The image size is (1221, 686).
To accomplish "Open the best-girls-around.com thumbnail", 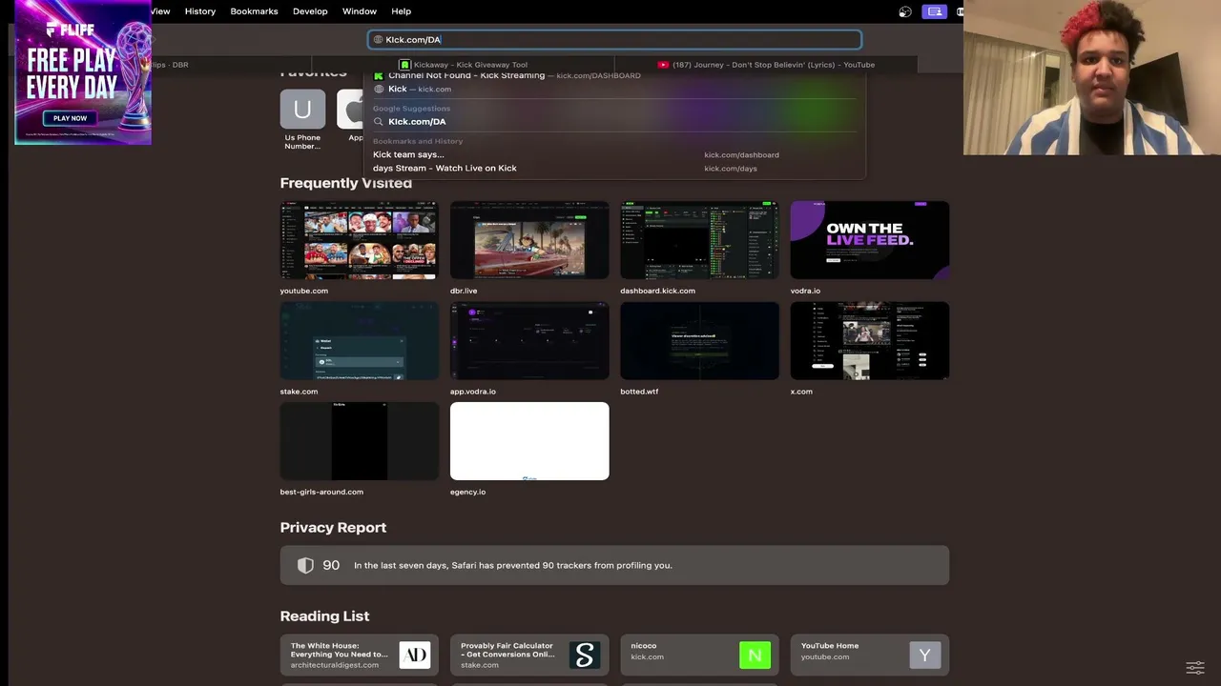I will (x=360, y=441).
